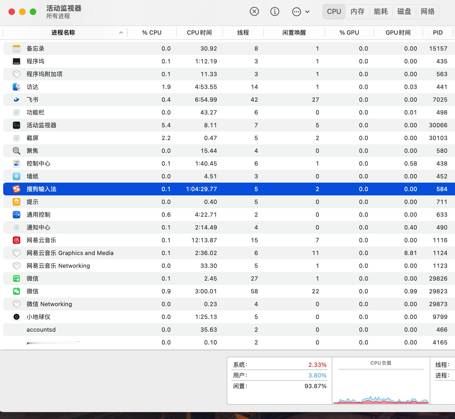Select the 截屏 process name
Image resolution: width=455 pixels, height=419 pixels.
[x=32, y=138]
